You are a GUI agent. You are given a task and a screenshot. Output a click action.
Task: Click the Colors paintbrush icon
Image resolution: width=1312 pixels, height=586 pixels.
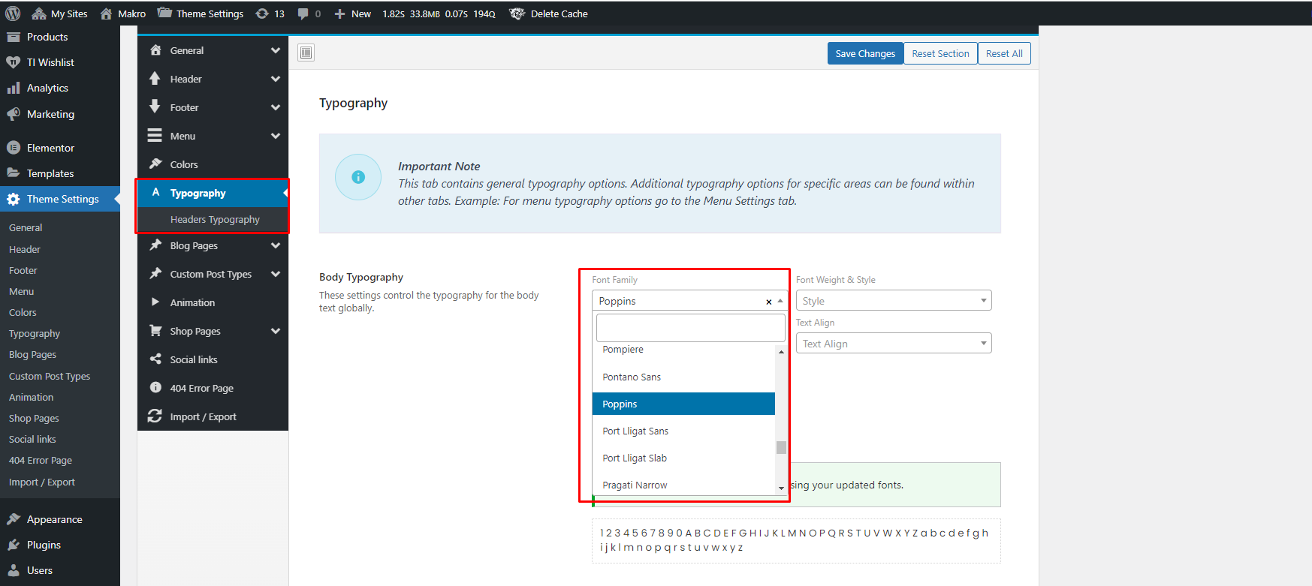155,164
